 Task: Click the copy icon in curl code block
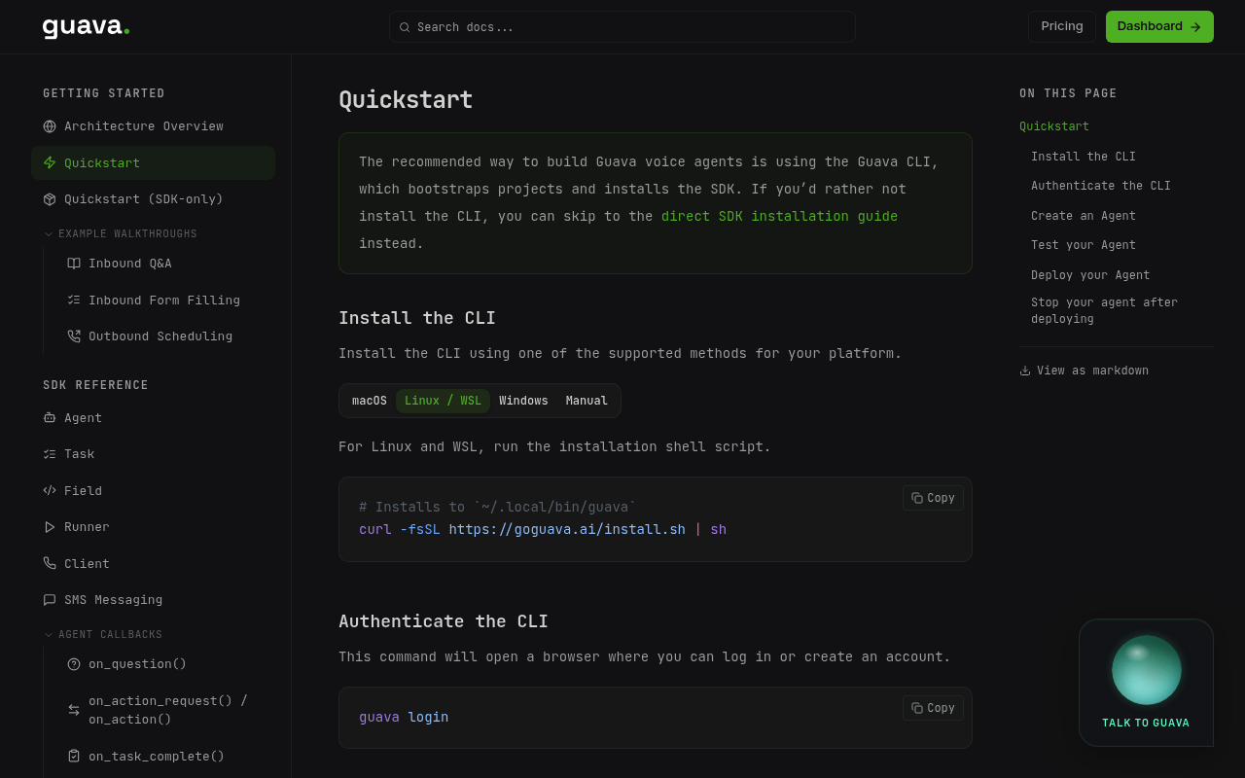(x=917, y=498)
